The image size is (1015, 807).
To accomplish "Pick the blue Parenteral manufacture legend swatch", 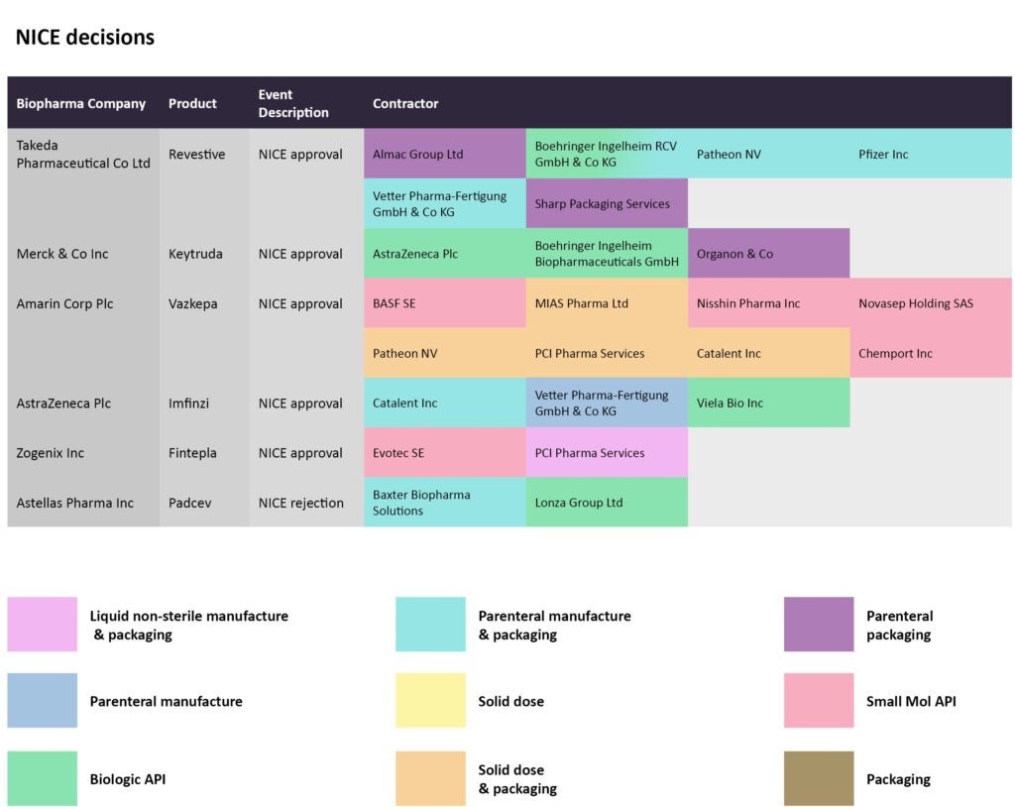I will (x=42, y=701).
